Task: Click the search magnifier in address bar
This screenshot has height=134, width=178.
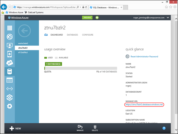Action: pos(78,7)
